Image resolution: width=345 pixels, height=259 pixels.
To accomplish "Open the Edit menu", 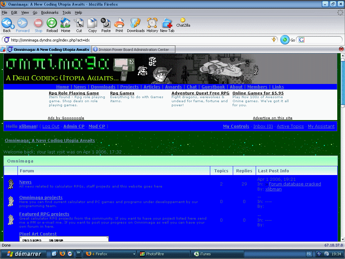I will point(14,12).
